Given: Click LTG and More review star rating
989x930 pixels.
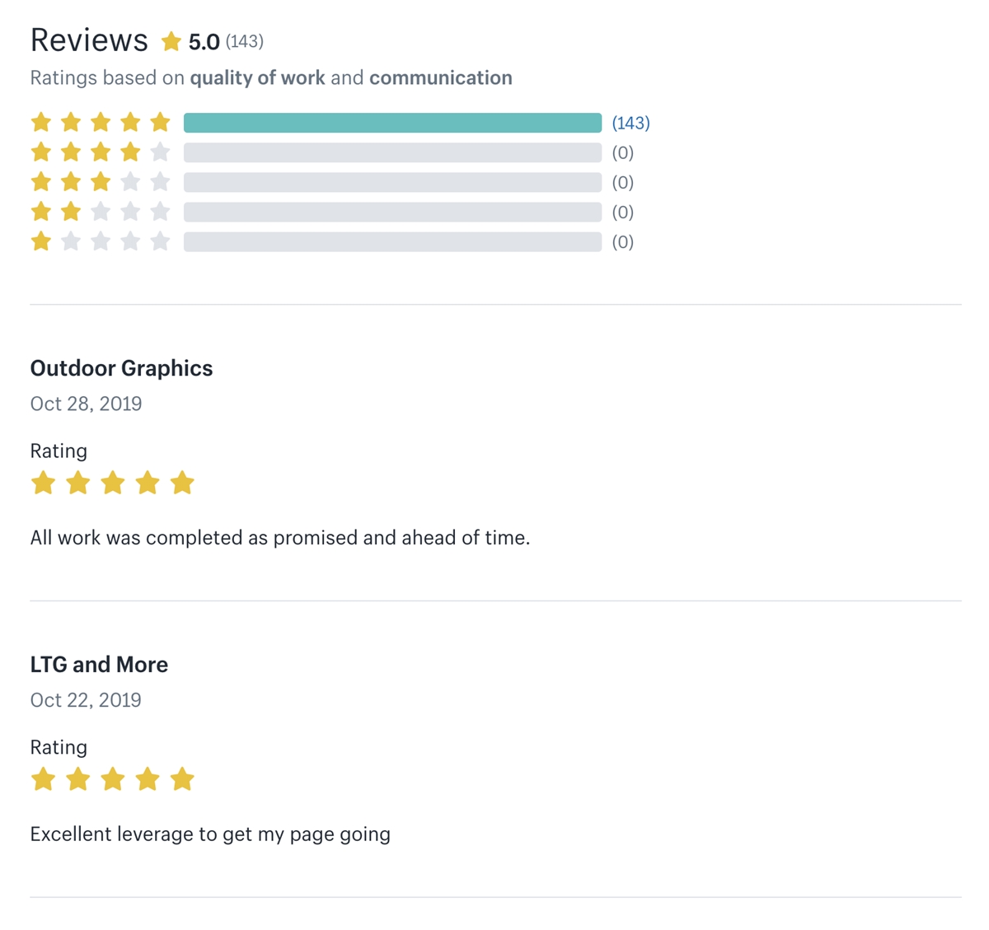Looking at the screenshot, I should 112,779.
